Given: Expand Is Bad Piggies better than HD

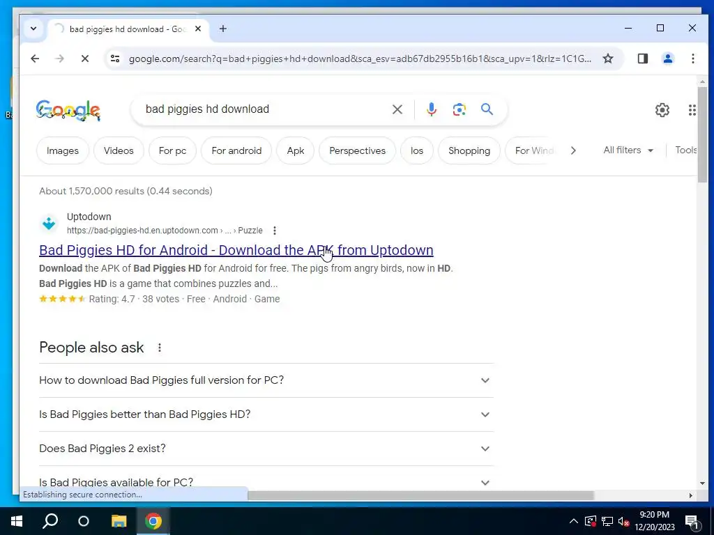Looking at the screenshot, I should tap(266, 414).
